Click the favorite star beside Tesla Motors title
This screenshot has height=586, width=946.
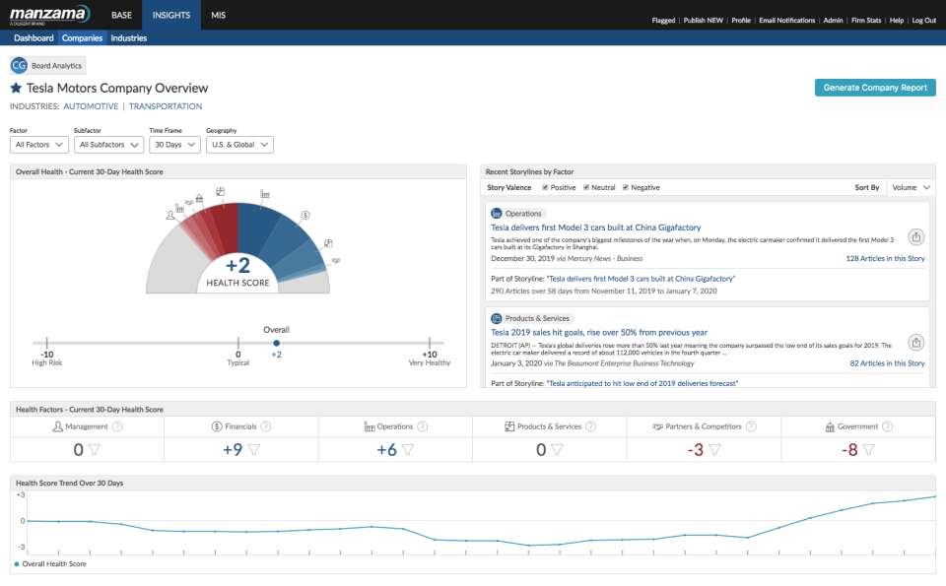(x=16, y=89)
